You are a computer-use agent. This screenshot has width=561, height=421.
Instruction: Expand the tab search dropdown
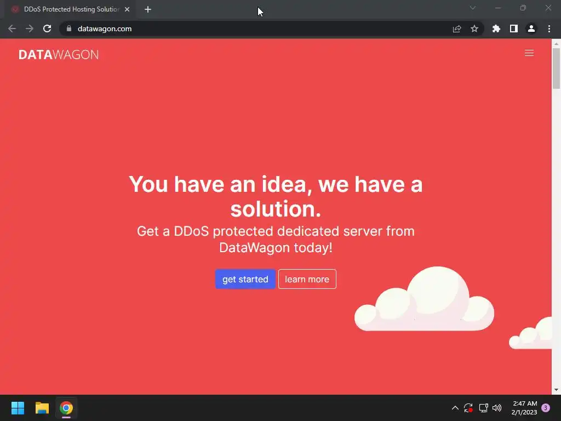point(473,8)
